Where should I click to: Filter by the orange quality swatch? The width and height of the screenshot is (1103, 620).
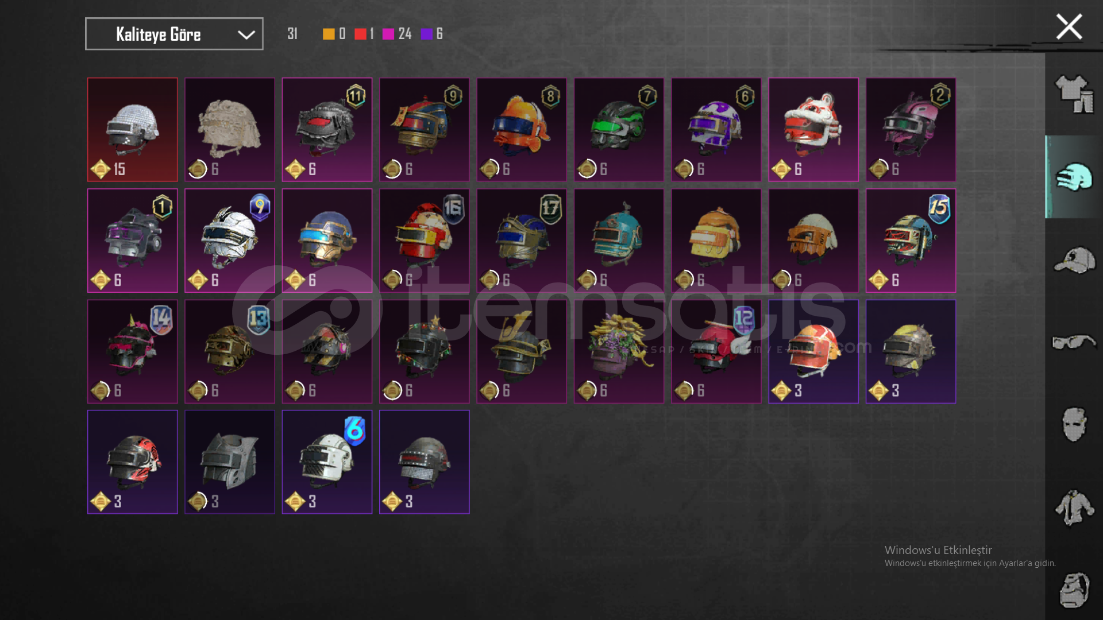coord(329,34)
